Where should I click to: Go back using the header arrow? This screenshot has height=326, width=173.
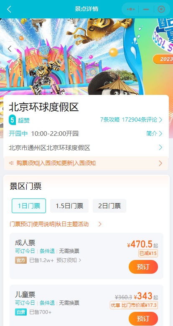[x=9, y=9]
